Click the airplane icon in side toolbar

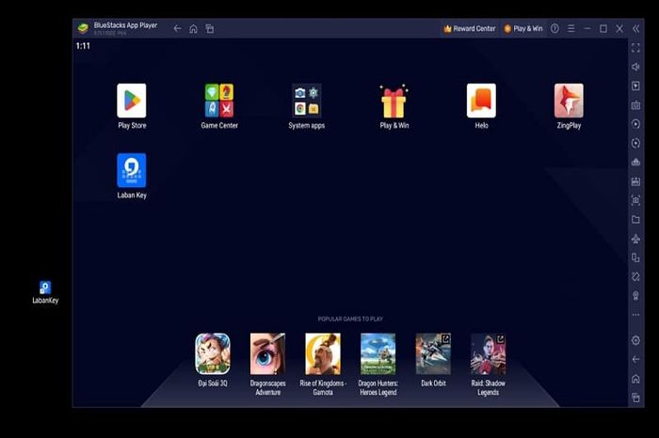[635, 239]
